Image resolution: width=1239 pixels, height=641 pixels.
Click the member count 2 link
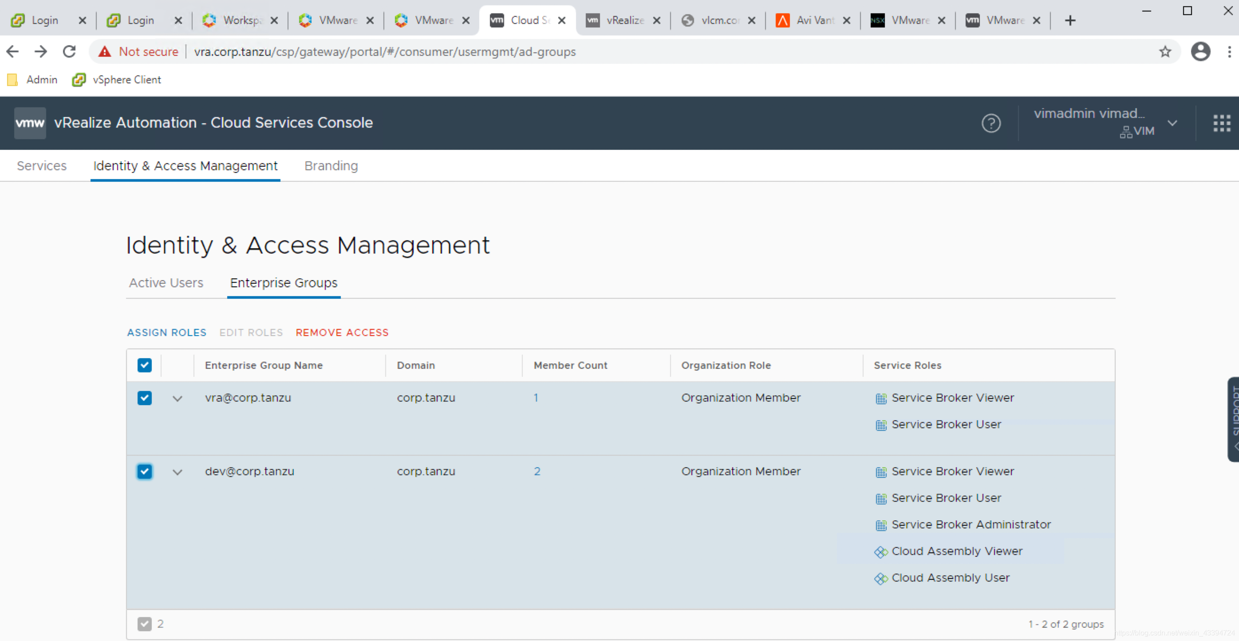click(537, 471)
